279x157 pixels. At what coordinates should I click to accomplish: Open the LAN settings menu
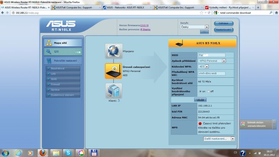[63, 74]
